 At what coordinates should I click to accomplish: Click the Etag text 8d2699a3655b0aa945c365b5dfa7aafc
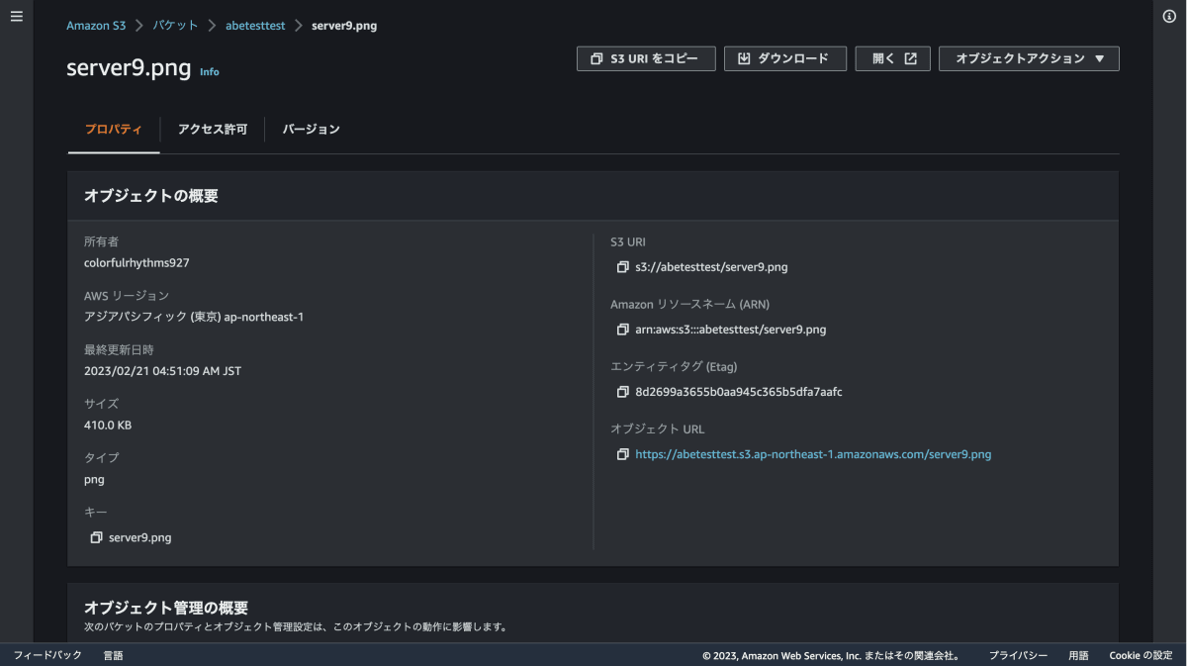tap(739, 392)
